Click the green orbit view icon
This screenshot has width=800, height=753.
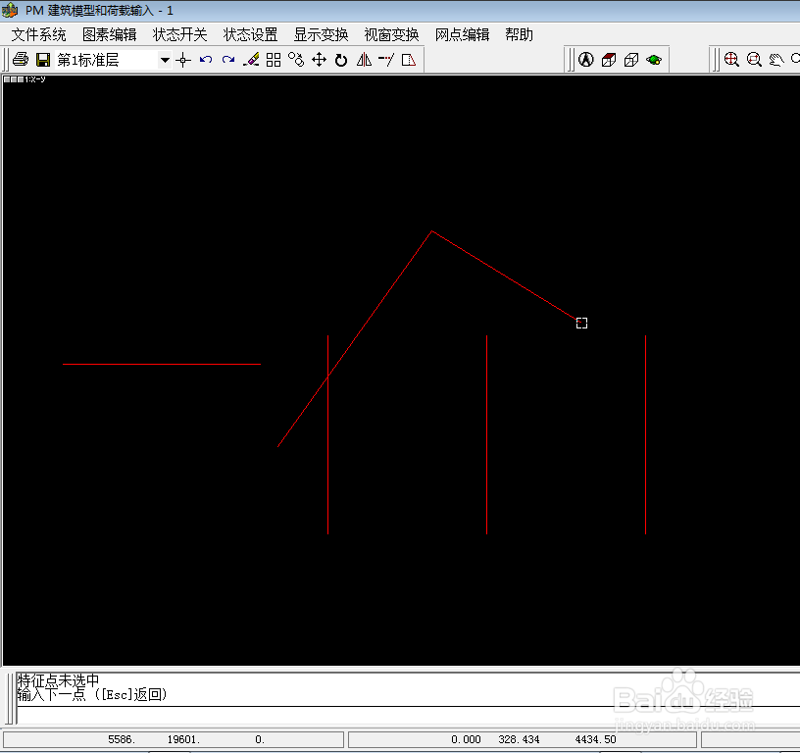(654, 60)
